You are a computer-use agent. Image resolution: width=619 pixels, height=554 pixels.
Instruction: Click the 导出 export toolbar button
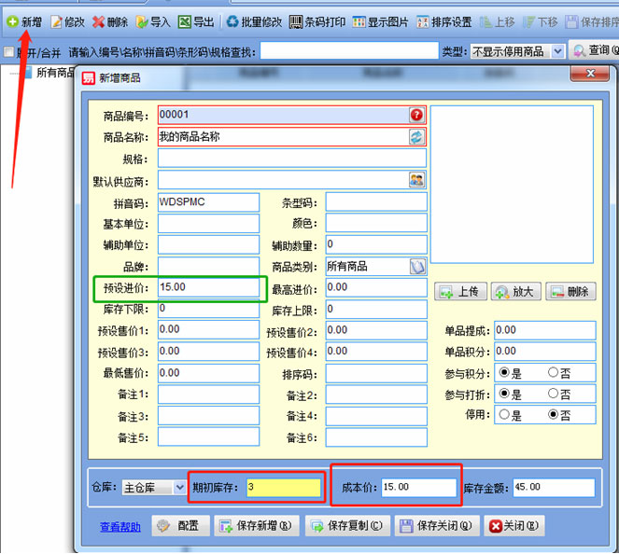click(x=196, y=21)
